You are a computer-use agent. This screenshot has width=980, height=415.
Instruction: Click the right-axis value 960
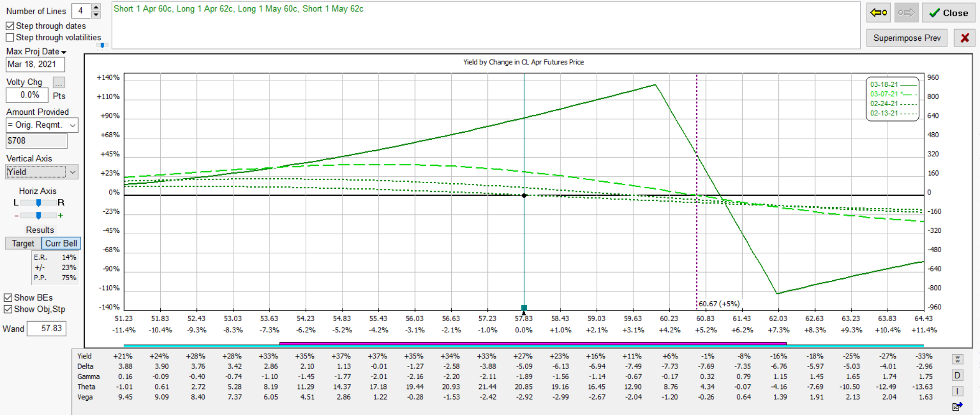pyautogui.click(x=933, y=78)
